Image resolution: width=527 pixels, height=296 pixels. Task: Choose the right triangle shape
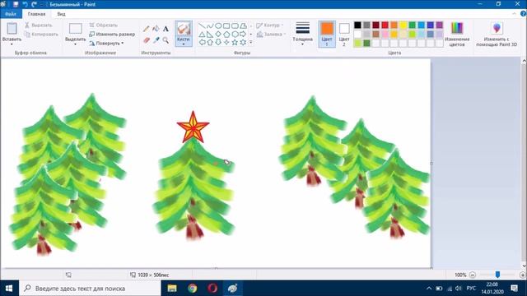[x=210, y=35]
